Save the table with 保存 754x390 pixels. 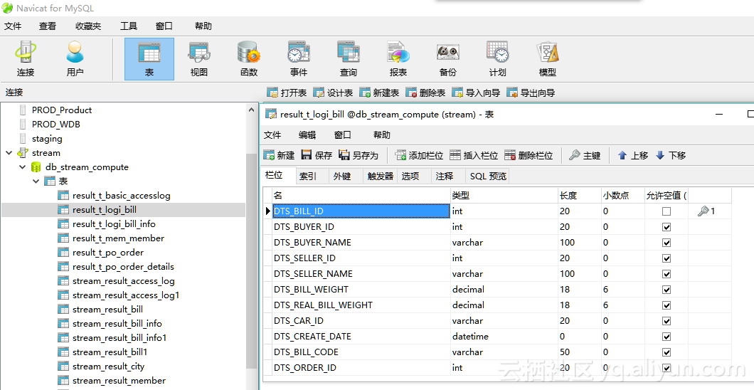317,155
